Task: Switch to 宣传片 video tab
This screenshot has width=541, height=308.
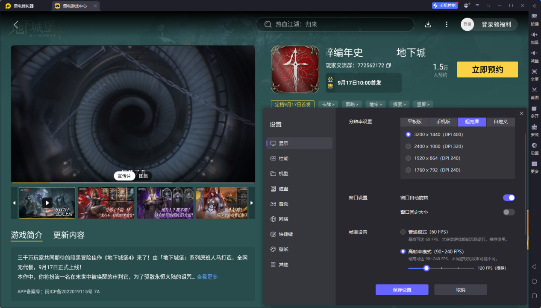Action: [124, 176]
